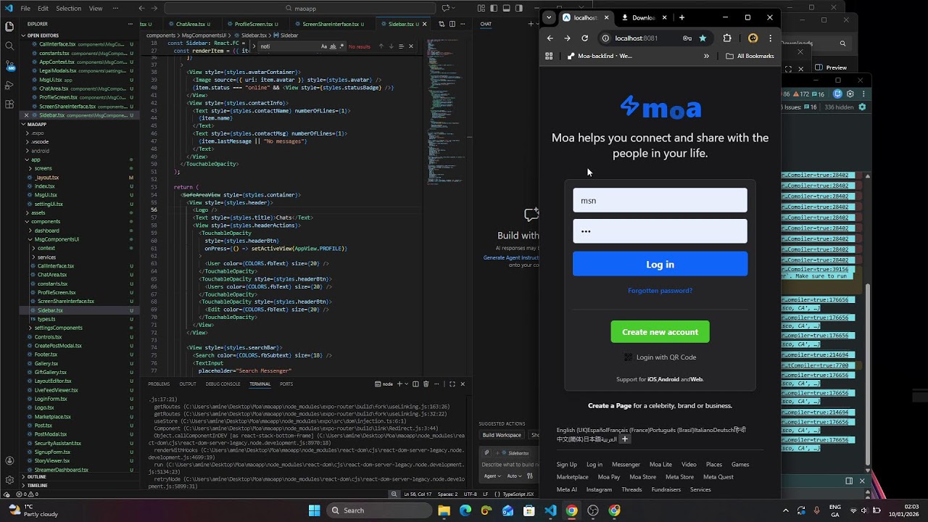Click the password input field
Viewport: 928px width, 522px height.
[x=660, y=231]
